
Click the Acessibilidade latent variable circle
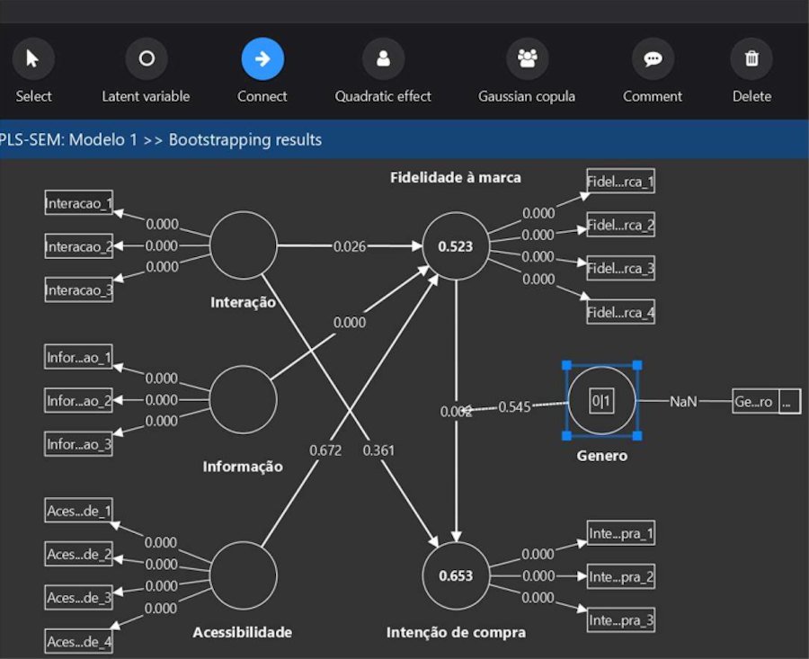tap(243, 575)
